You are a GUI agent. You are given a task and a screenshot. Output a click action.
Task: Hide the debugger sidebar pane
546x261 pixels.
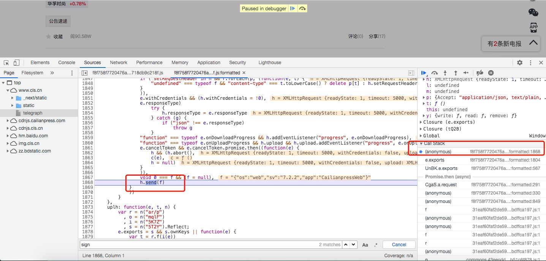pyautogui.click(x=411, y=73)
